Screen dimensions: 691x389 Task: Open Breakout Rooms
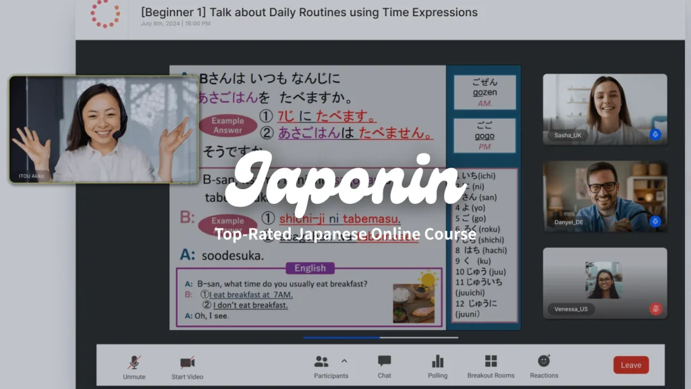491,365
